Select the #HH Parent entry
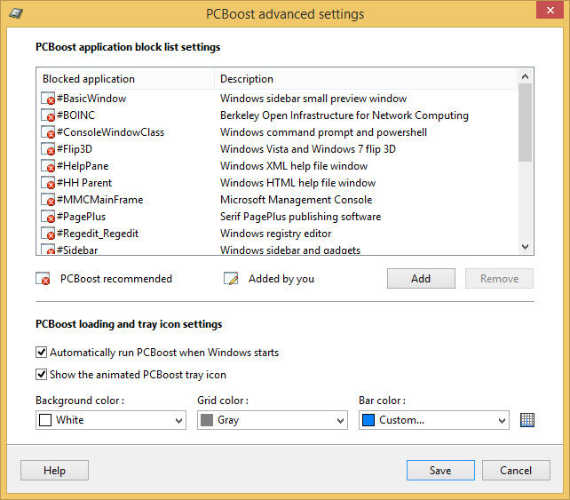The height and width of the screenshot is (500, 570). (x=84, y=183)
